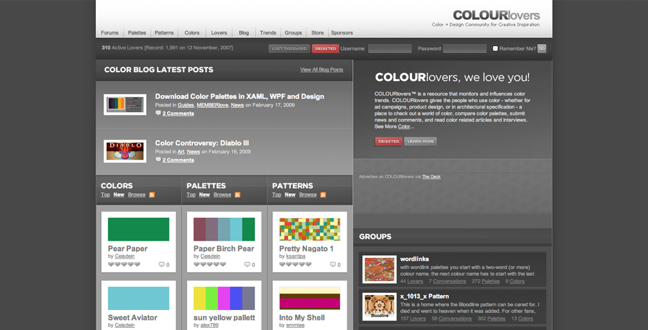Open 2 Comments under the Diablo III post
The height and width of the screenshot is (330, 648).
[x=178, y=160]
